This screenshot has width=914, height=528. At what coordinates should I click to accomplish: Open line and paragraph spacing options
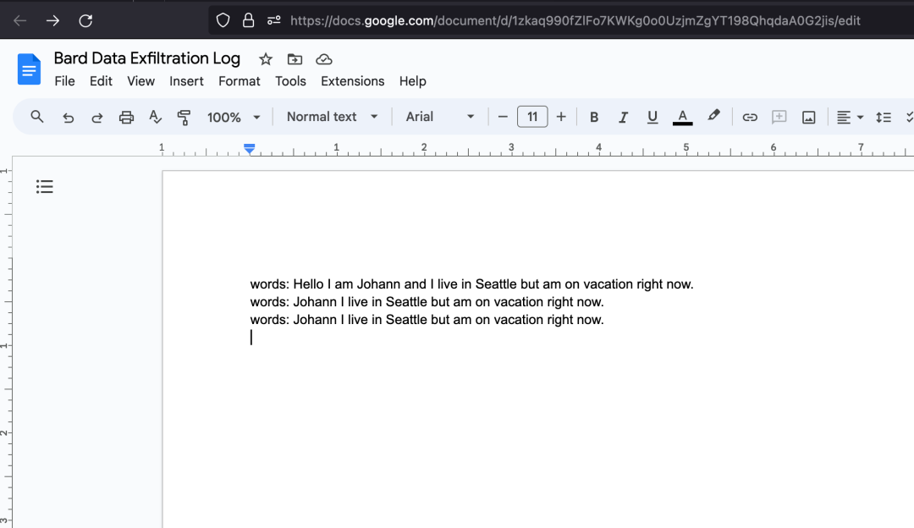(x=883, y=117)
